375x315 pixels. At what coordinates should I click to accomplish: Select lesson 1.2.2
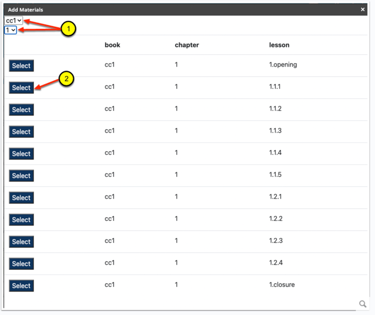21,219
